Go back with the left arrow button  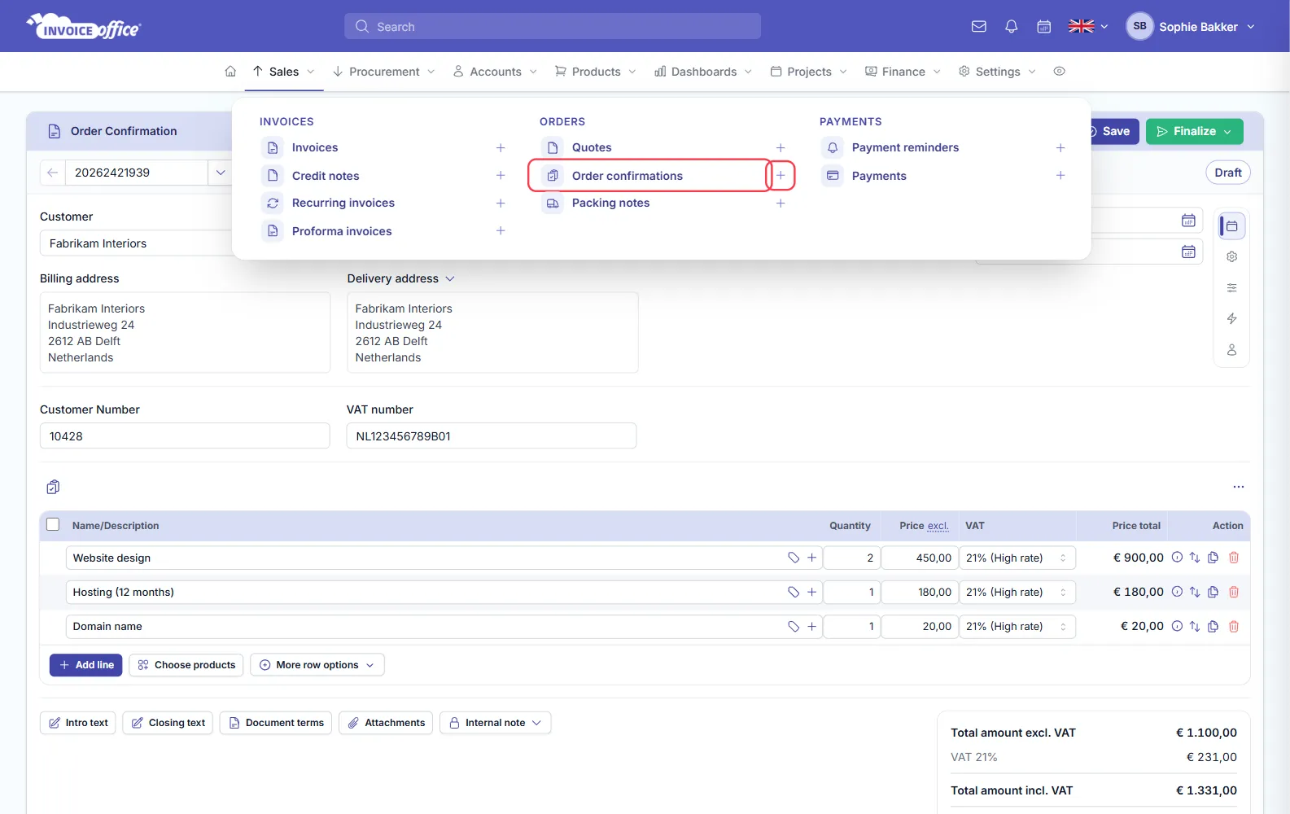click(53, 173)
